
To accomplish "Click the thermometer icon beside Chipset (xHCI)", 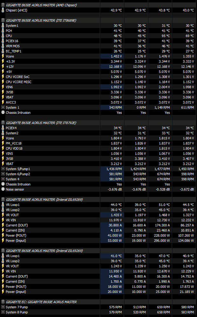I will [3, 10].
